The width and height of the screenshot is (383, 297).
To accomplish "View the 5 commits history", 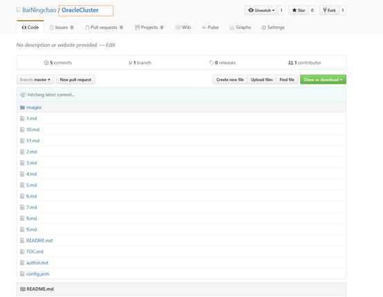I will [x=58, y=63].
